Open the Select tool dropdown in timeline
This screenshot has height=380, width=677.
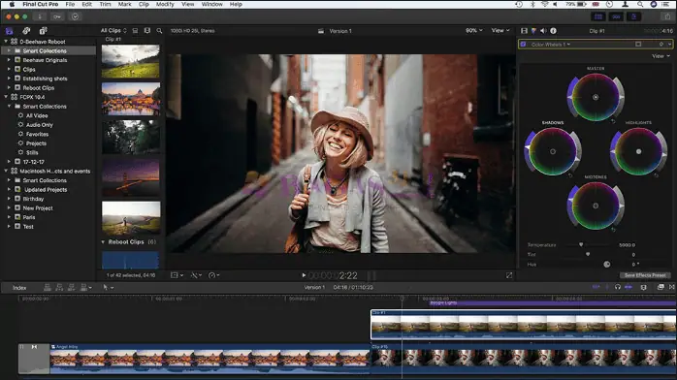tap(108, 287)
